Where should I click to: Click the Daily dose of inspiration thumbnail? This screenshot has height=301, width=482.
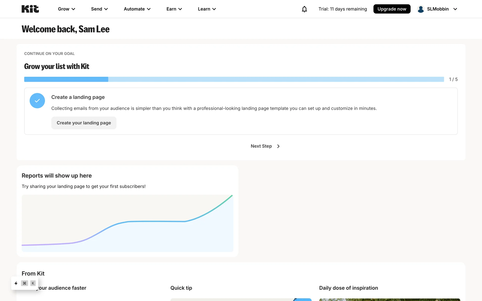click(389, 299)
